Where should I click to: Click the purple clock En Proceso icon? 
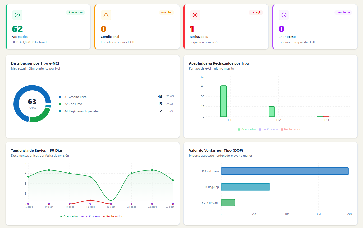coord(284,15)
